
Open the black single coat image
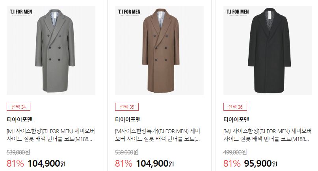click(x=268, y=50)
